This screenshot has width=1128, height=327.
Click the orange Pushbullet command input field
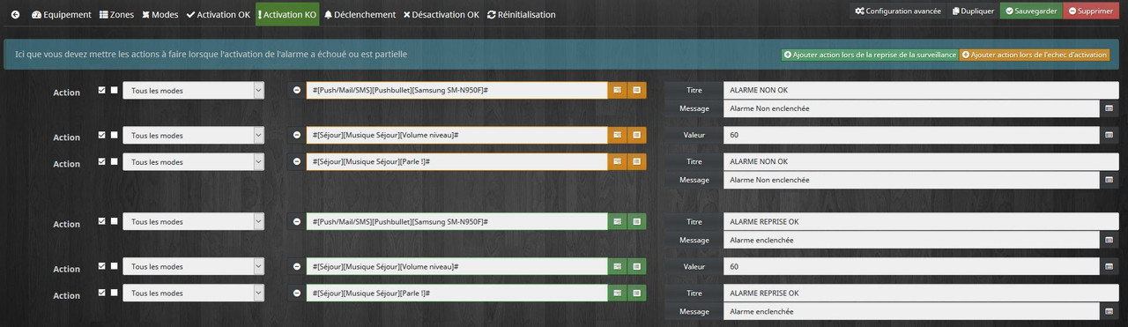[456, 90]
